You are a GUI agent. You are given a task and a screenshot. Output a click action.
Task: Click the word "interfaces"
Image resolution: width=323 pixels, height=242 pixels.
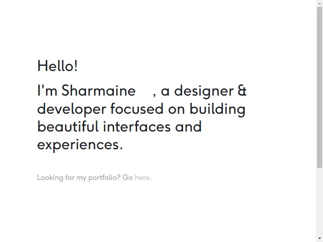(137, 126)
